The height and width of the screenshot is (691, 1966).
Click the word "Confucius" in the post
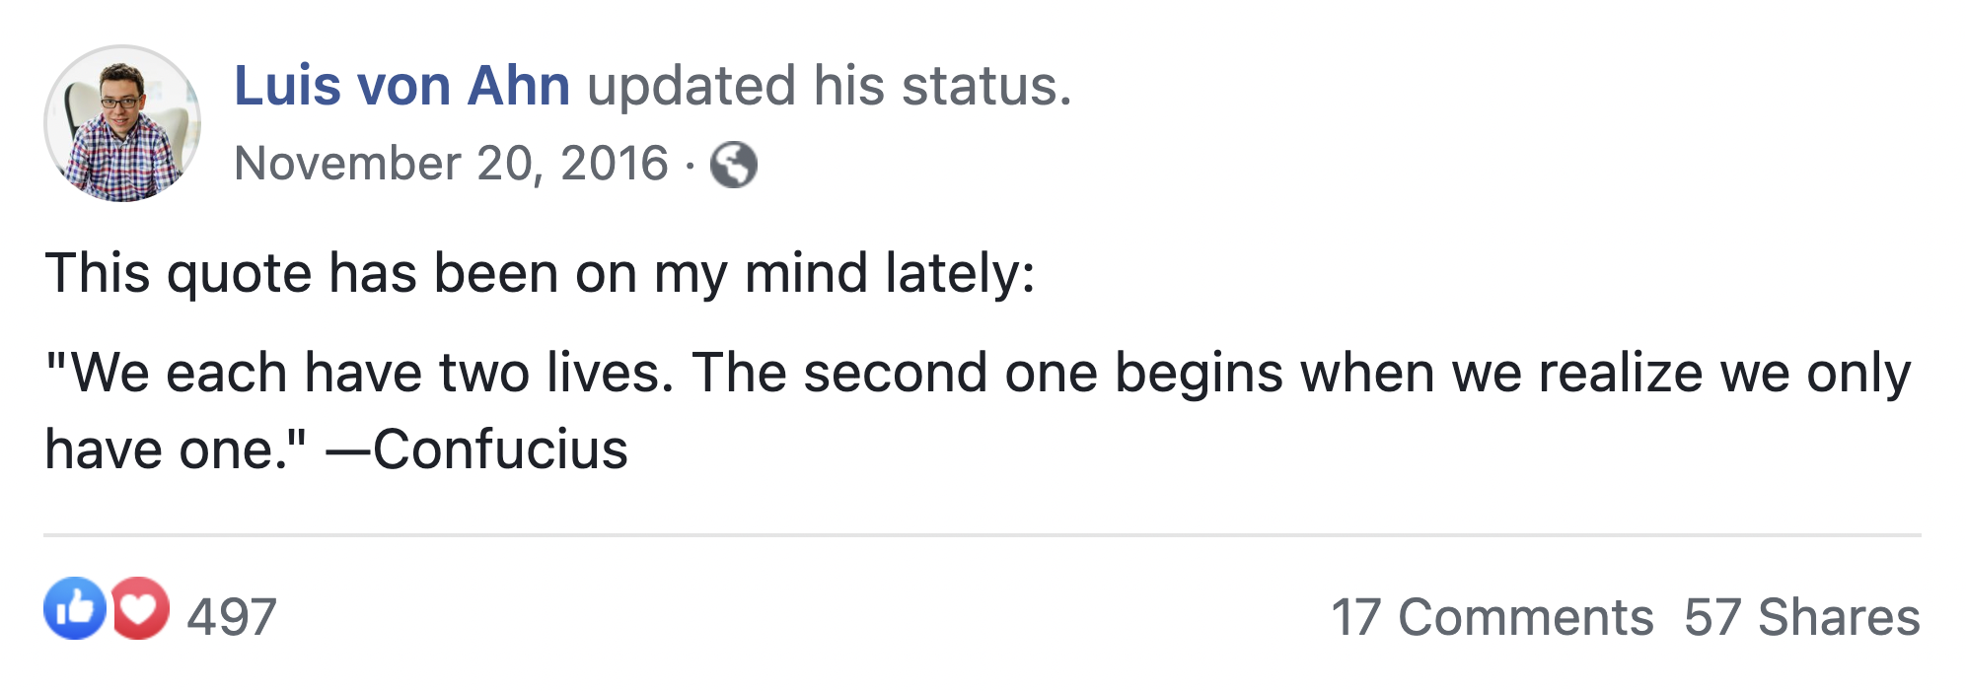coord(500,450)
